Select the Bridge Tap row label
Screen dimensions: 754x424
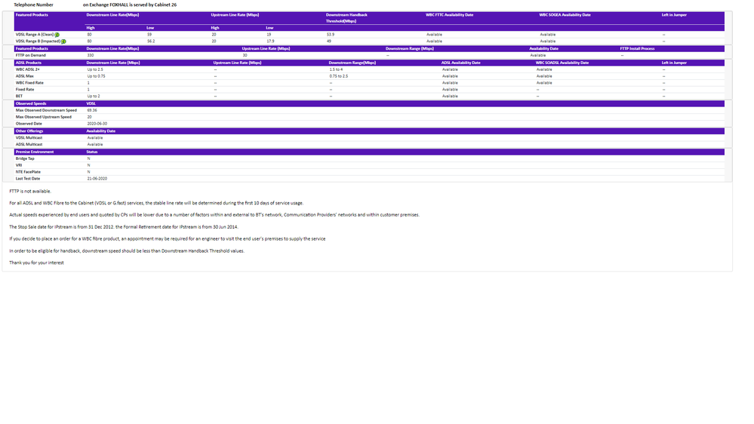click(25, 158)
